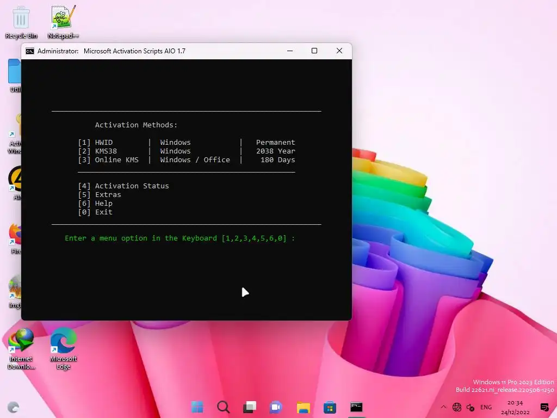Open the Notepad++ desktop shortcut
This screenshot has width=557, height=418.
click(x=63, y=22)
